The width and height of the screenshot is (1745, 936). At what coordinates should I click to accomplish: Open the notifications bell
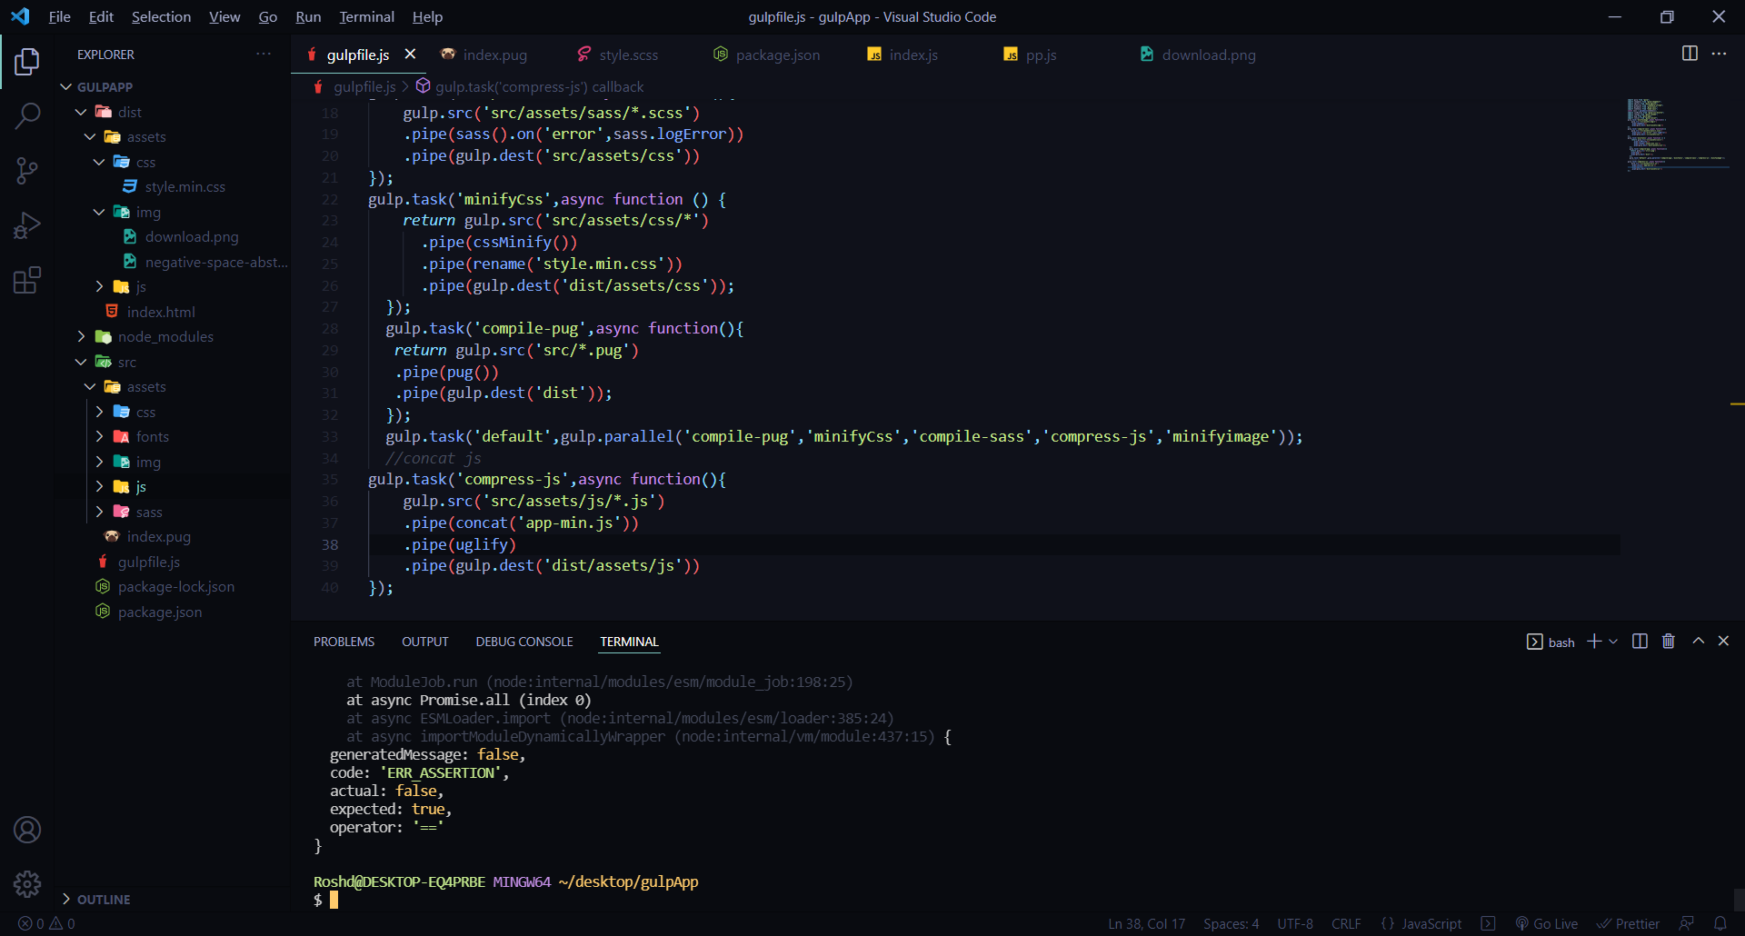click(x=1720, y=923)
